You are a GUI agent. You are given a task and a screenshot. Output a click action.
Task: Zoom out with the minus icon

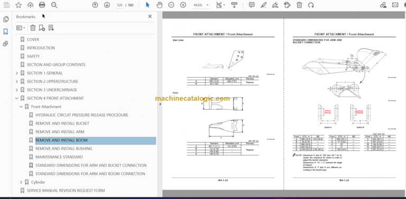(x=171, y=5)
